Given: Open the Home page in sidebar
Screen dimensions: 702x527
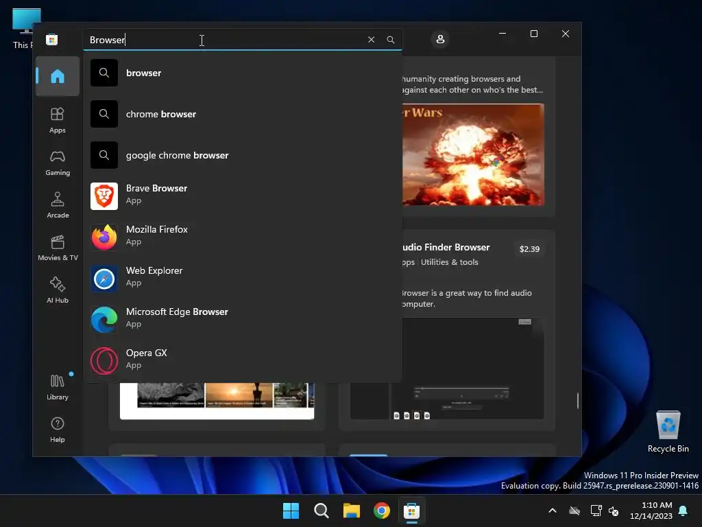Looking at the screenshot, I should [x=58, y=76].
